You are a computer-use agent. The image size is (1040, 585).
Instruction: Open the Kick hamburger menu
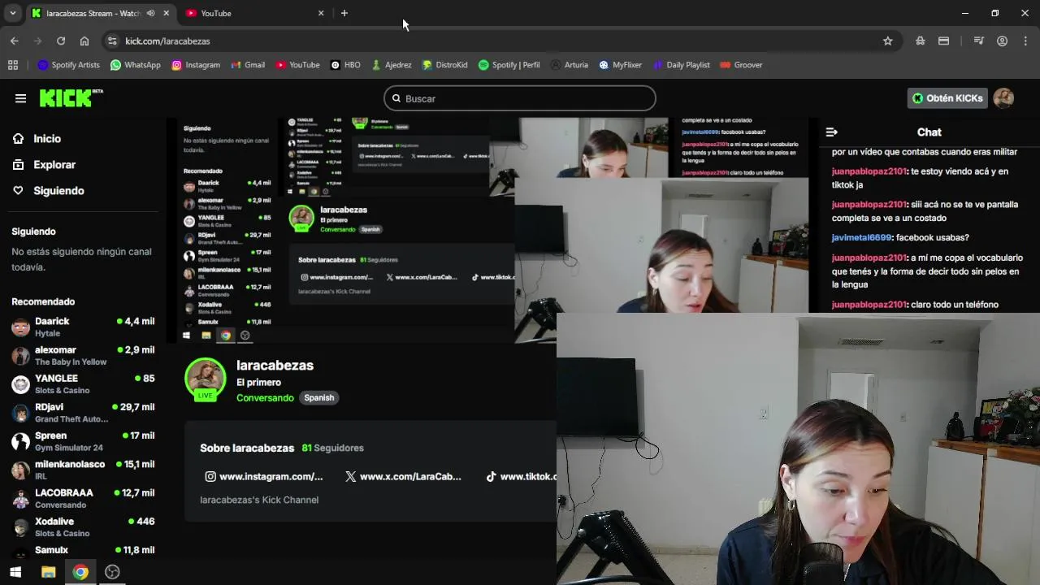(20, 98)
